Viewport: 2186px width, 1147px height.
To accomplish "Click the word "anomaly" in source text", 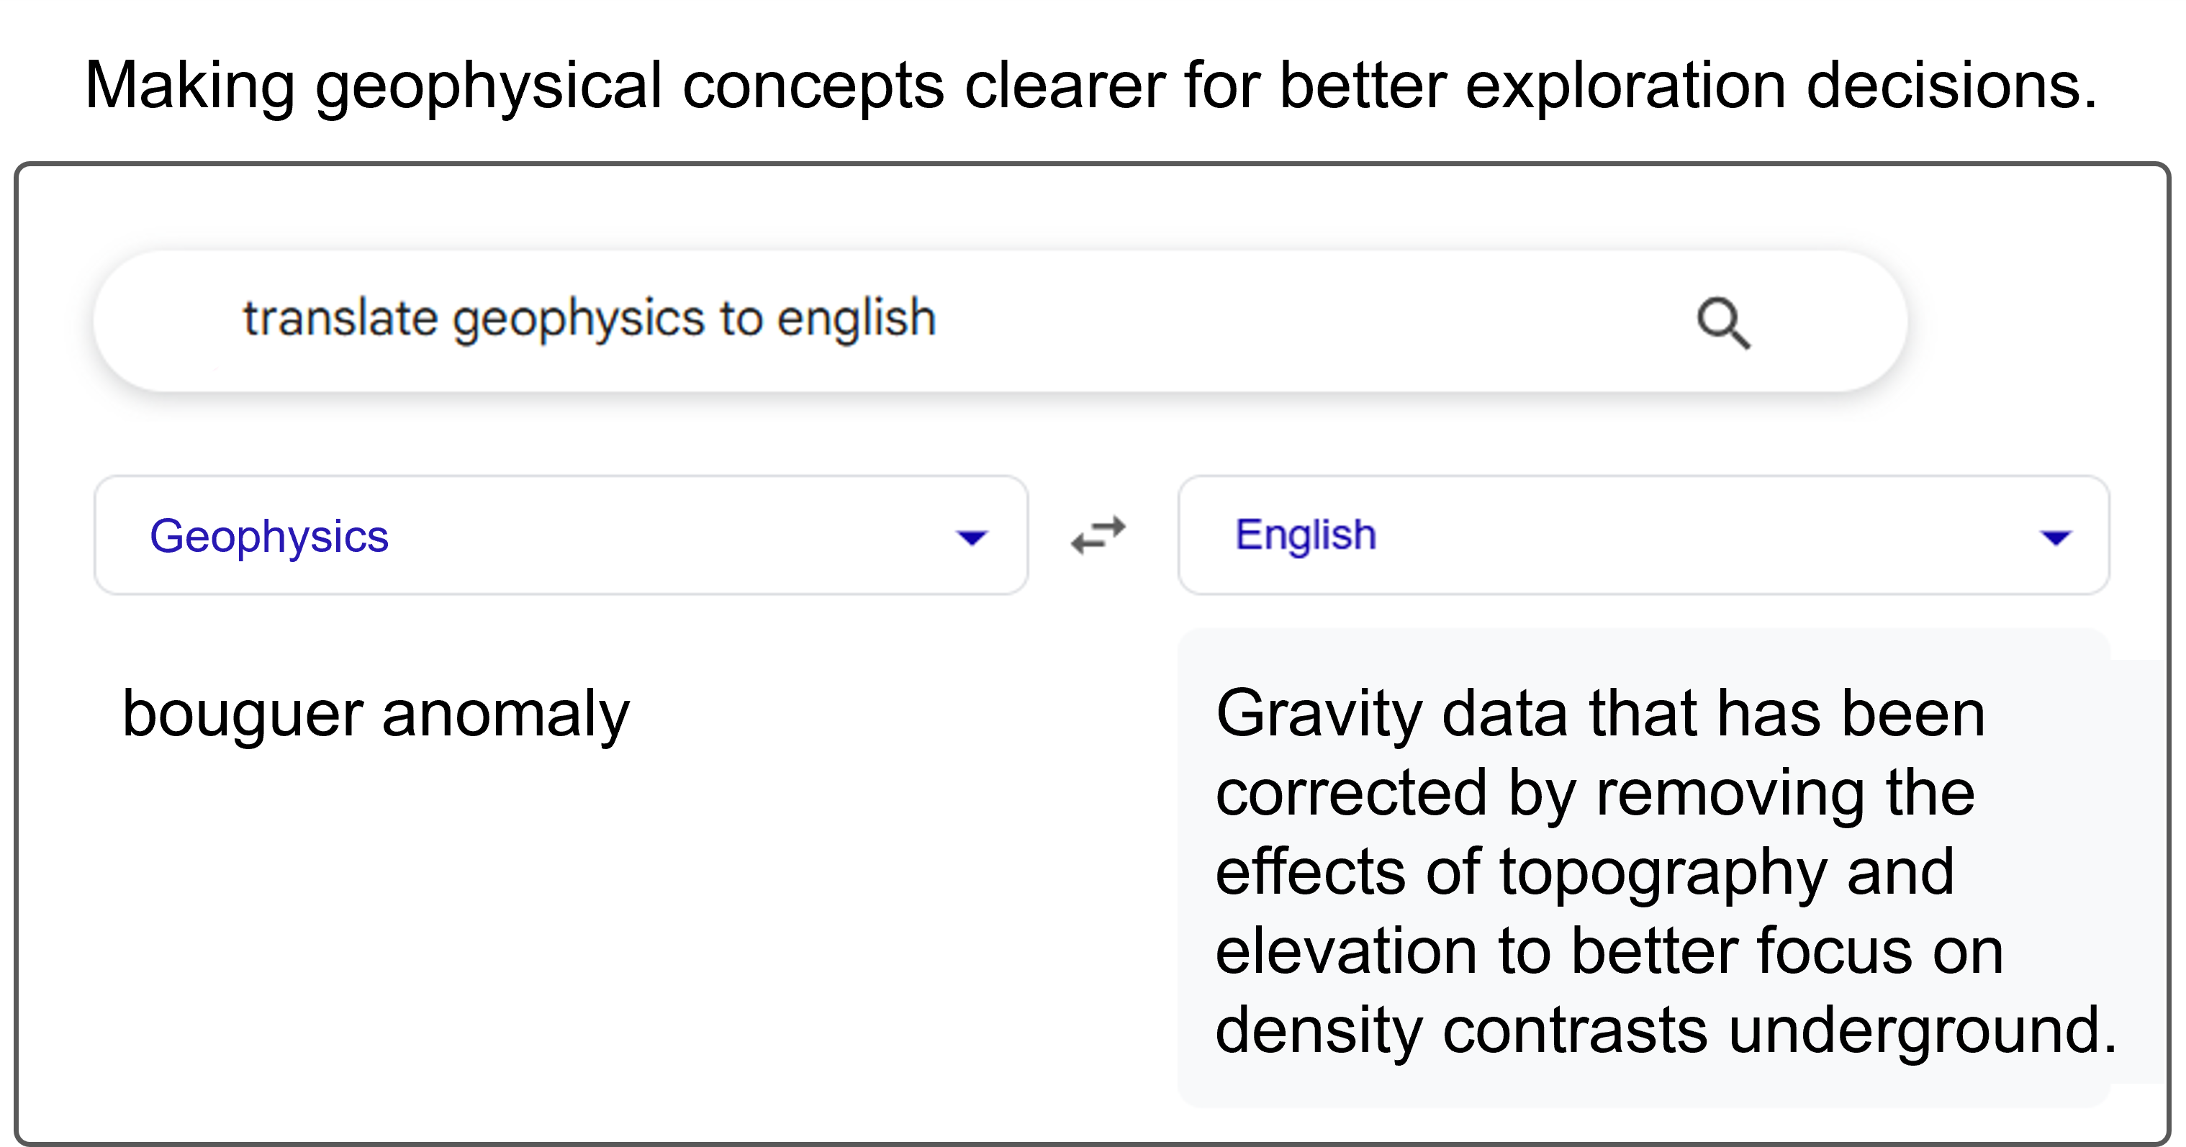I will [506, 715].
